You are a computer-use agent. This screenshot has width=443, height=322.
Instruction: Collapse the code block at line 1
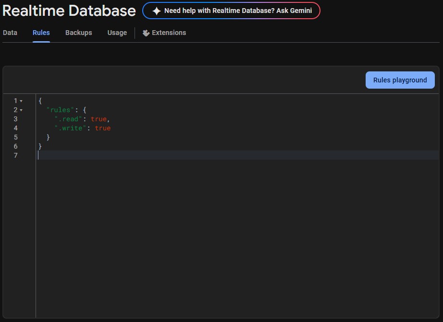21,101
